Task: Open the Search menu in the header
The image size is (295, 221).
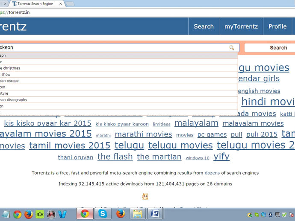Action: point(204,26)
